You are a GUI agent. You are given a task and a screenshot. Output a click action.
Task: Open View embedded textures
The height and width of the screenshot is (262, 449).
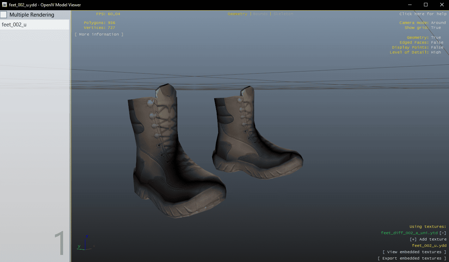(x=414, y=252)
